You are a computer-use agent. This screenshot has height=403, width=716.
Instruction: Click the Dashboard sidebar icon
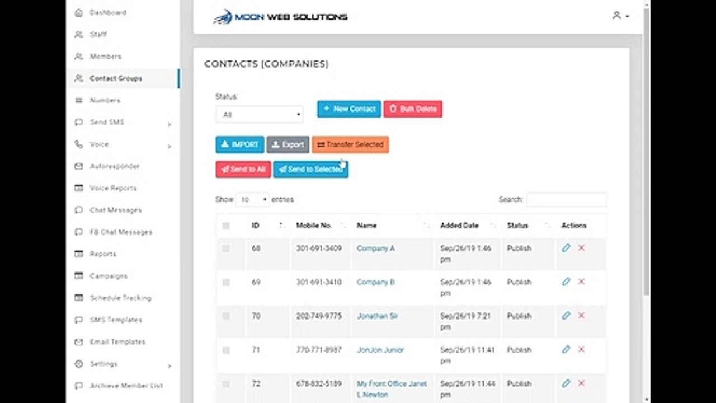79,12
